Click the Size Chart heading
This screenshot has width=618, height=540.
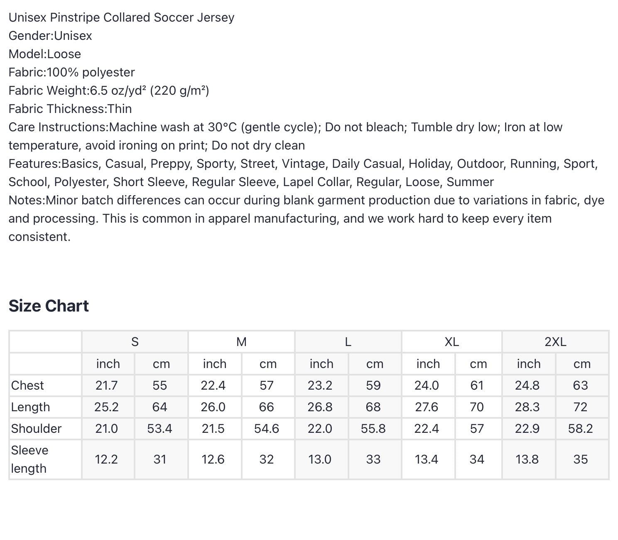49,306
